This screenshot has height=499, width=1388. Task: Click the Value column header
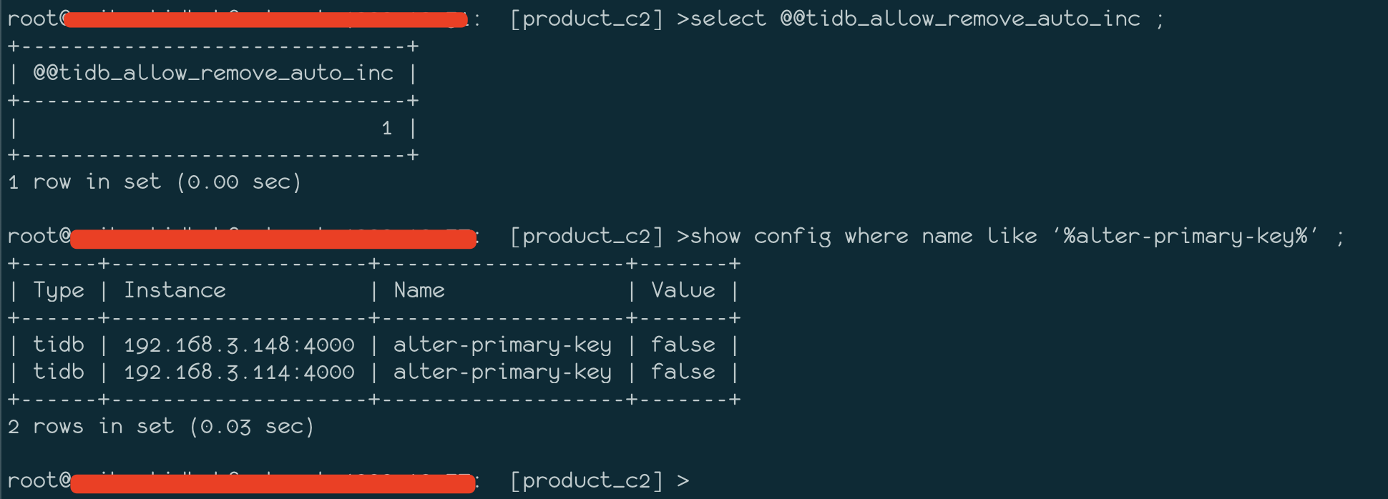tap(683, 290)
